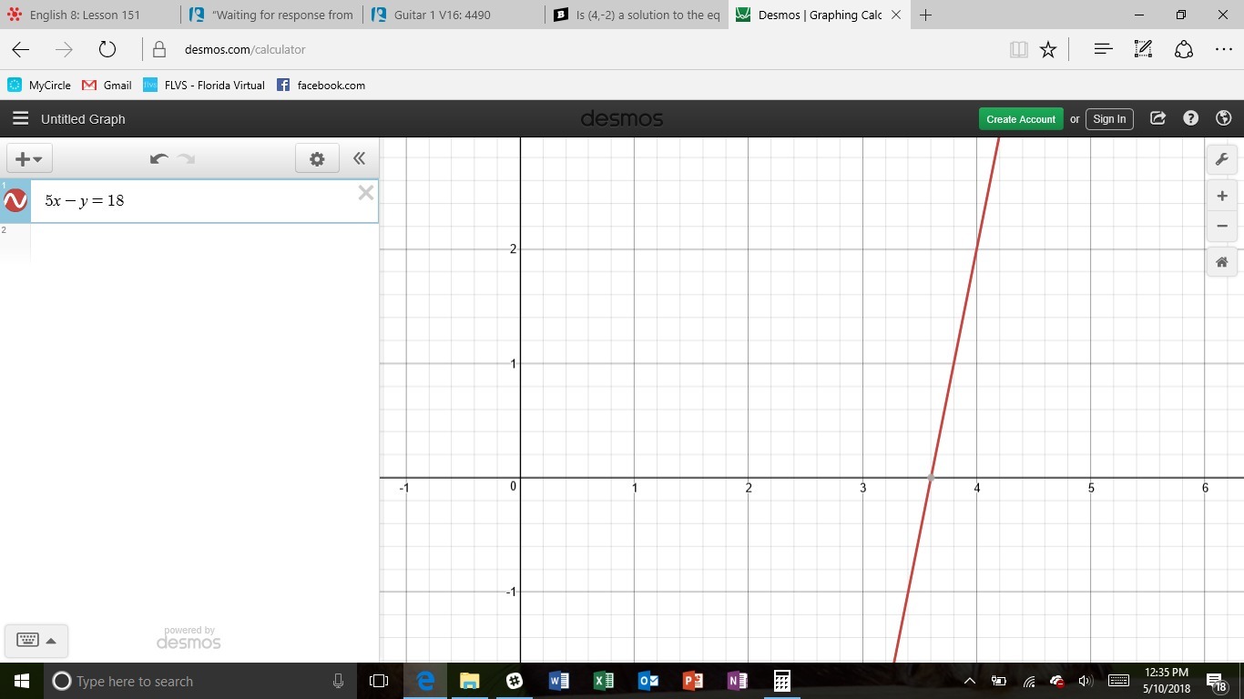This screenshot has width=1244, height=699.
Task: Open Graph Settings wrench
Action: [1221, 159]
